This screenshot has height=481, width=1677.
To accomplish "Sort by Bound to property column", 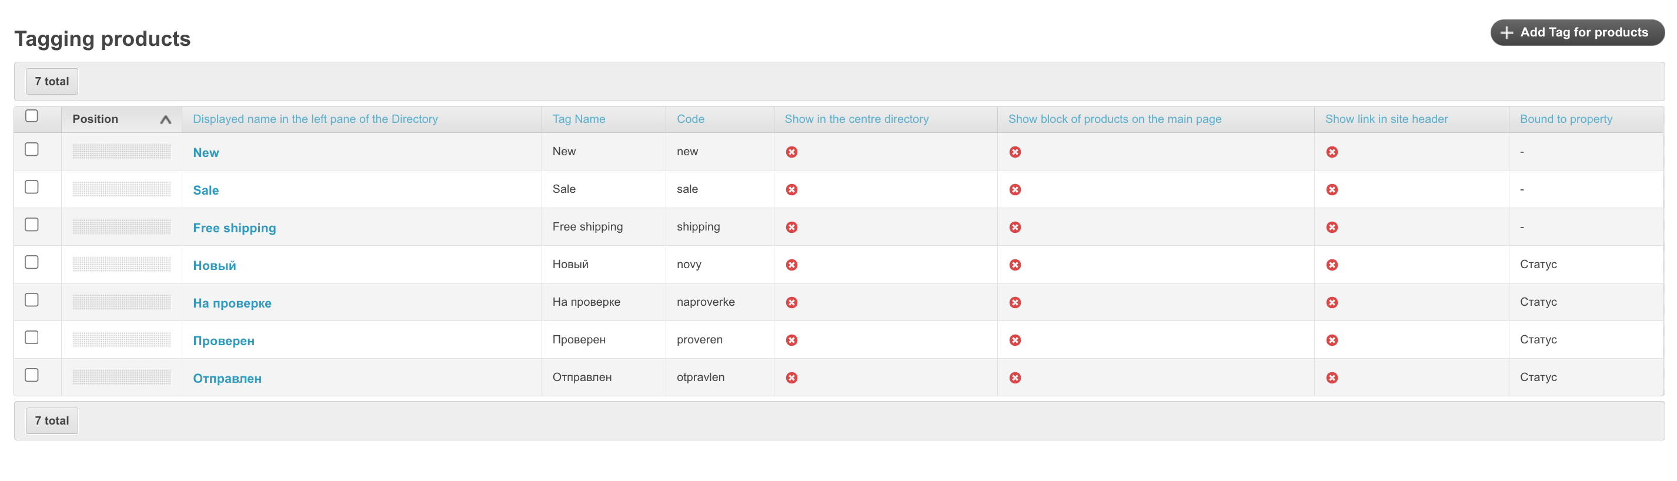I will pos(1565,119).
